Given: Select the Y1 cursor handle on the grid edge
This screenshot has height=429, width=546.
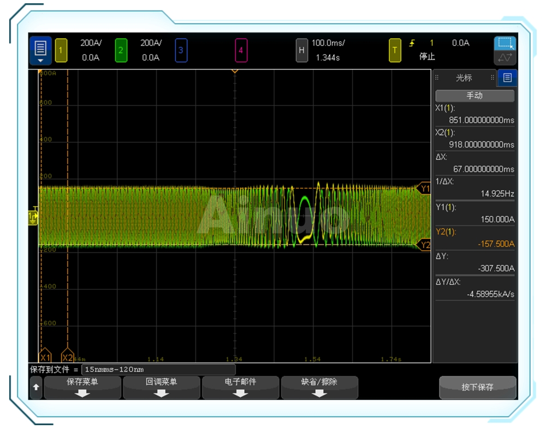Looking at the screenshot, I should tap(424, 189).
